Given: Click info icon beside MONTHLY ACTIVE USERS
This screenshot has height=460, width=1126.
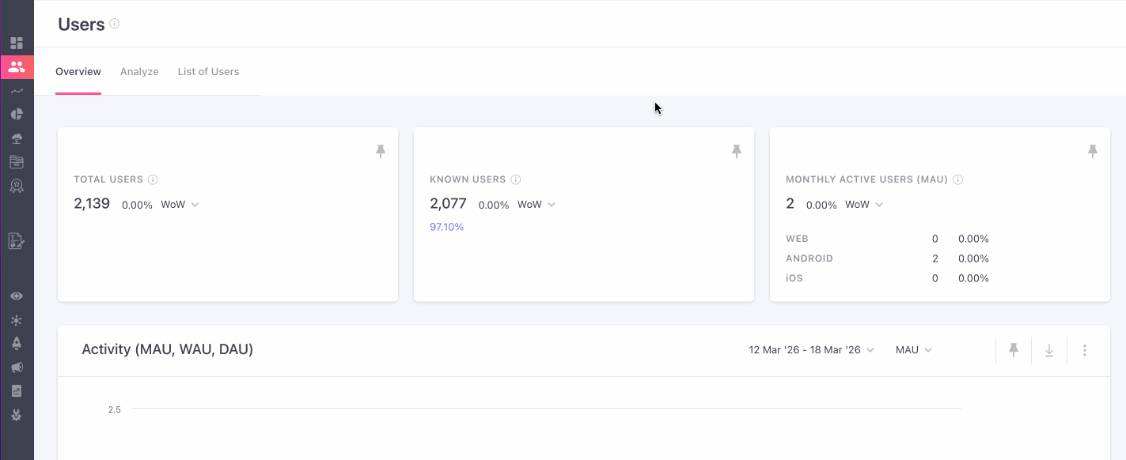Looking at the screenshot, I should pos(958,179).
